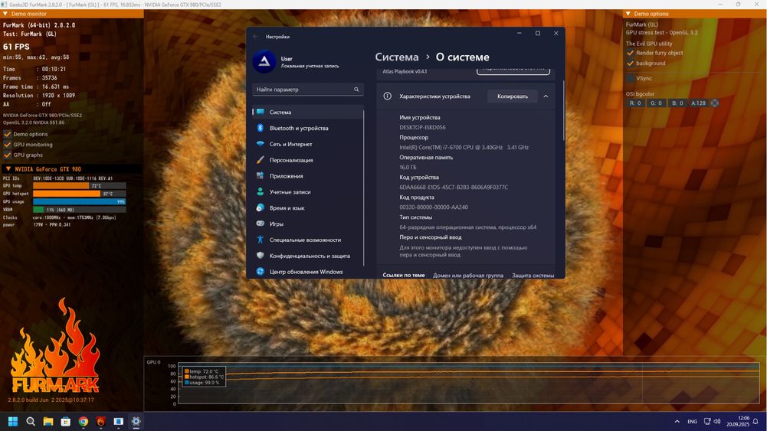The width and height of the screenshot is (767, 431).
Task: Select the Система menu item
Action: pyautogui.click(x=308, y=112)
